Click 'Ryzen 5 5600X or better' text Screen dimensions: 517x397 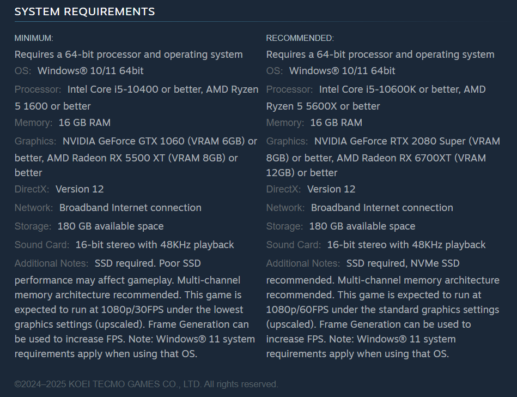coord(323,106)
